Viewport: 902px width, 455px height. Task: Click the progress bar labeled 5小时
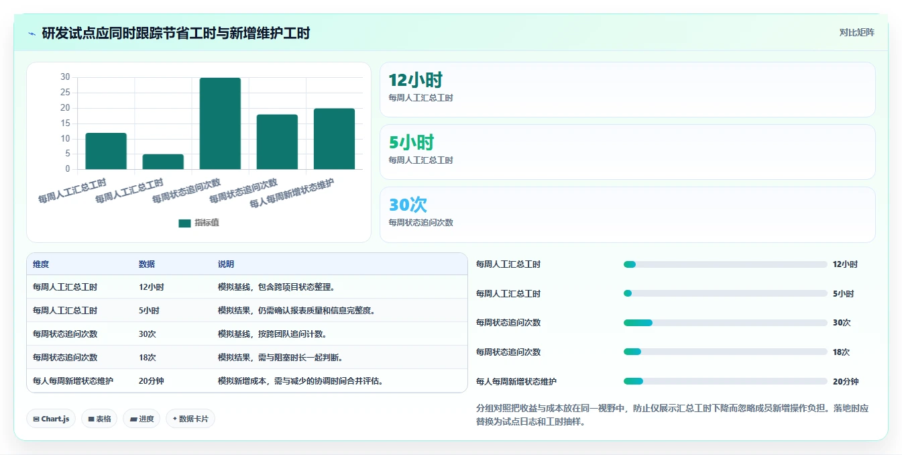point(726,293)
